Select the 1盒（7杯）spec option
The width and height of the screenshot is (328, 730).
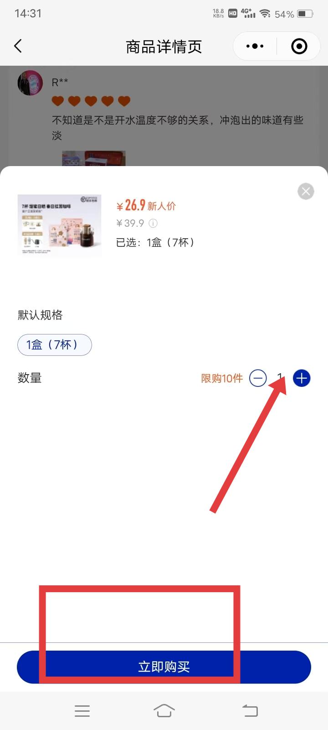click(55, 344)
